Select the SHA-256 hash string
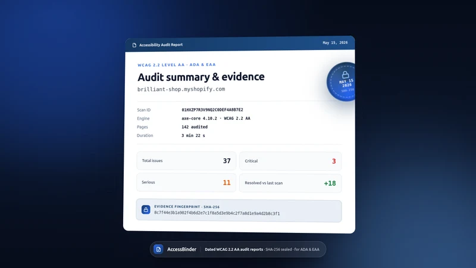This screenshot has width=476, height=268. pos(217,213)
